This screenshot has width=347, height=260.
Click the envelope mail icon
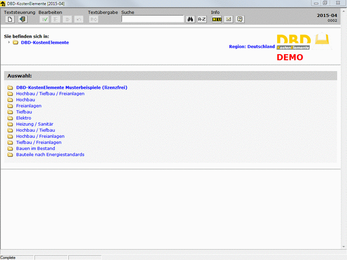(x=229, y=19)
